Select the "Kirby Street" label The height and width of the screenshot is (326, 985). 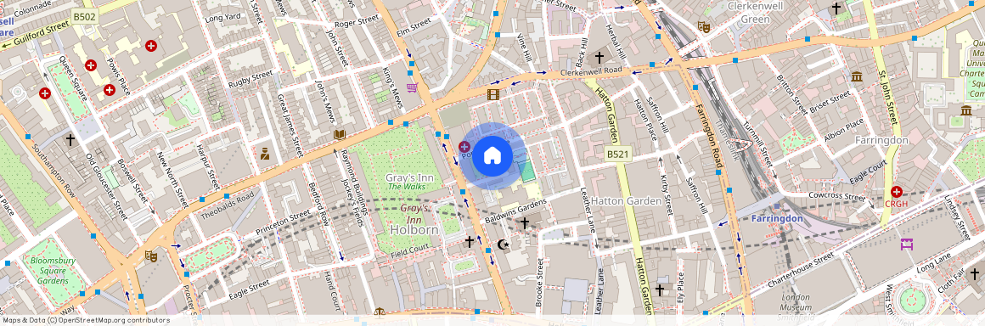[666, 194]
